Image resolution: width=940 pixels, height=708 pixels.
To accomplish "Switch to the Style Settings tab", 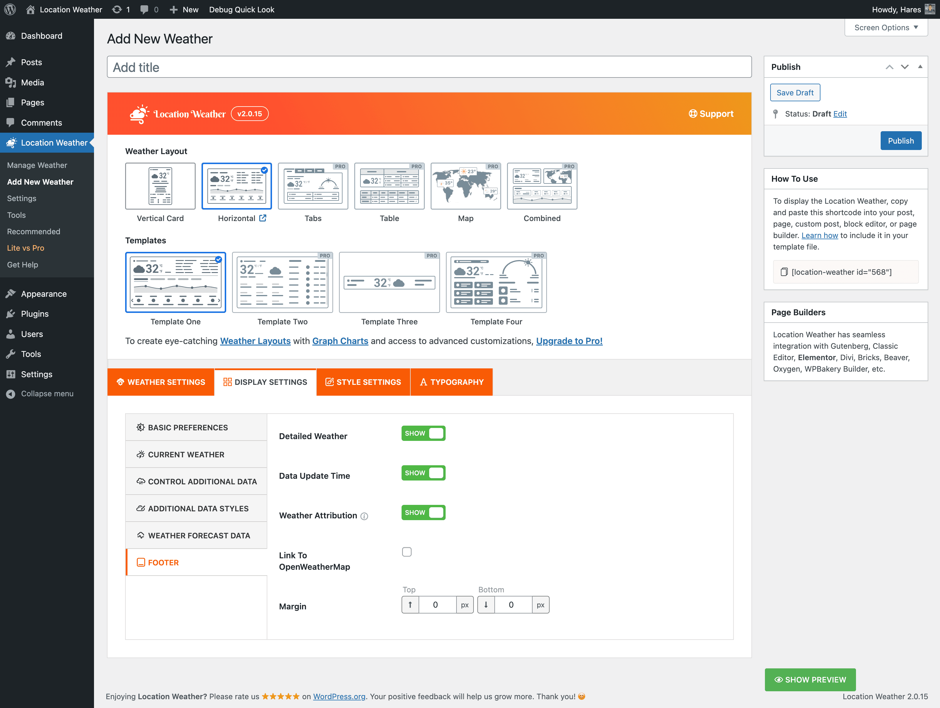I will 363,382.
